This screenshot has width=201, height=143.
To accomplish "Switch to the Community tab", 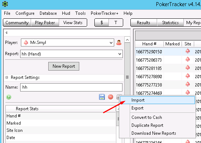I will 17,23.
